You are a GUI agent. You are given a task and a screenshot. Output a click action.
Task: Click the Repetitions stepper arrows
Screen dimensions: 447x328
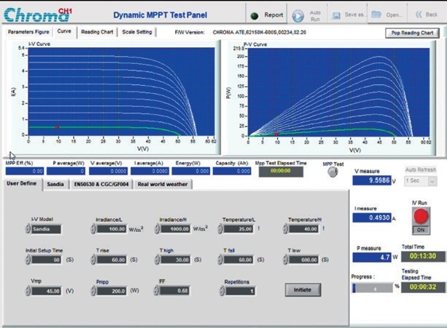point(222,291)
